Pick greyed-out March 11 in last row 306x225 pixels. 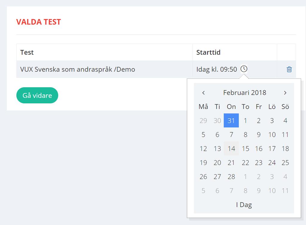click(x=285, y=191)
